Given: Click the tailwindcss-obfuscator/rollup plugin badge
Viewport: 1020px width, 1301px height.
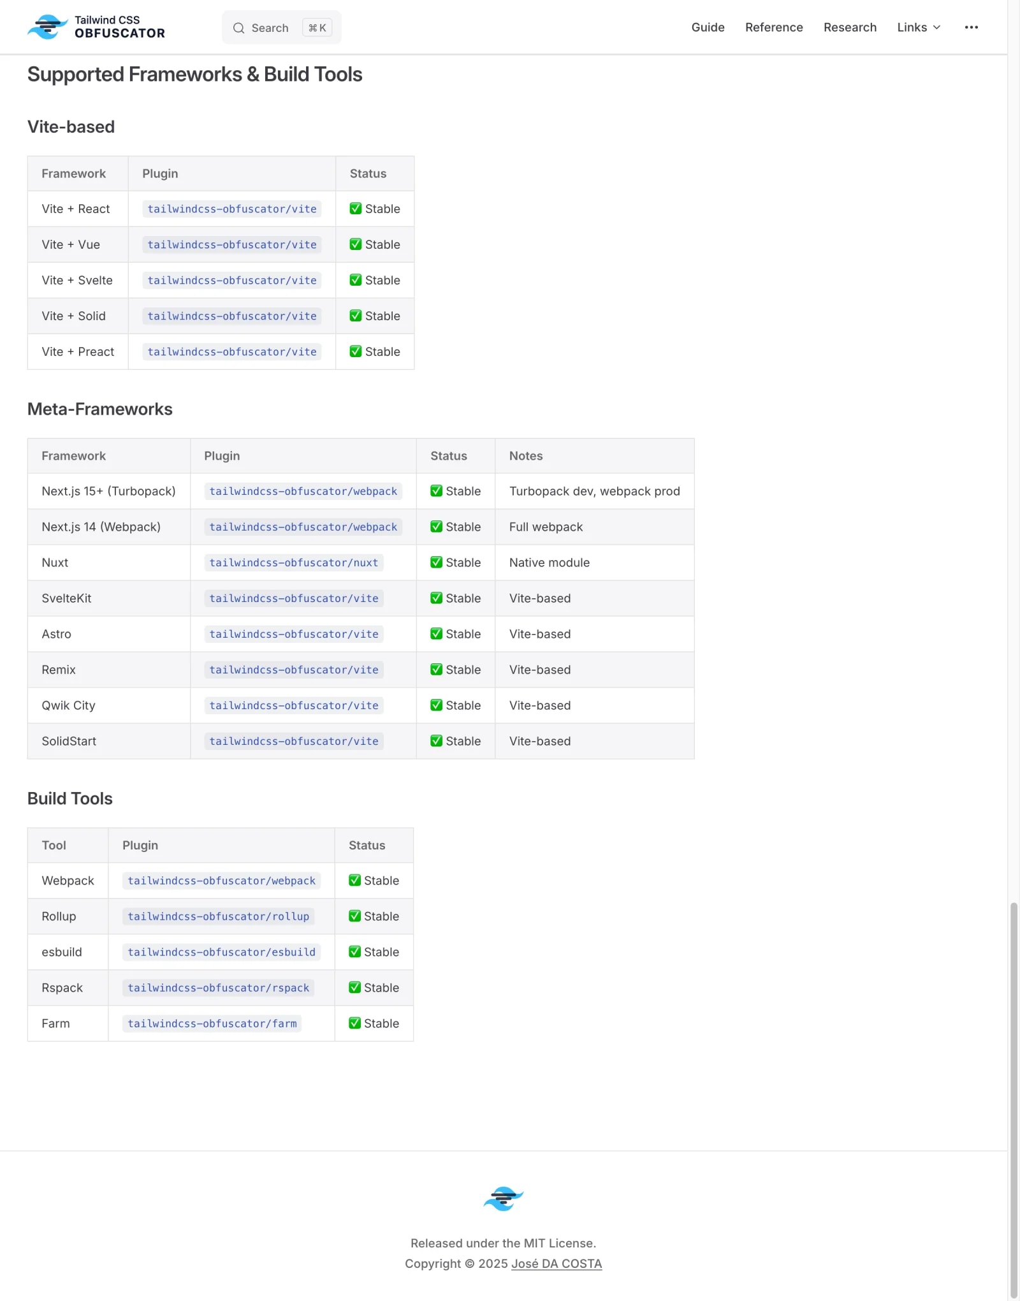Looking at the screenshot, I should (219, 916).
